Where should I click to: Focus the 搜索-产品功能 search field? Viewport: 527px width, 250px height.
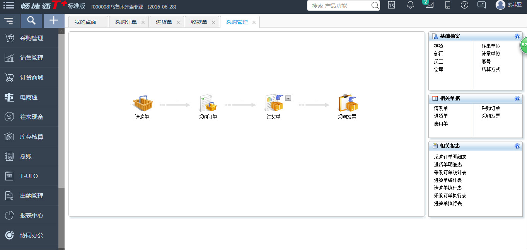(x=339, y=5)
